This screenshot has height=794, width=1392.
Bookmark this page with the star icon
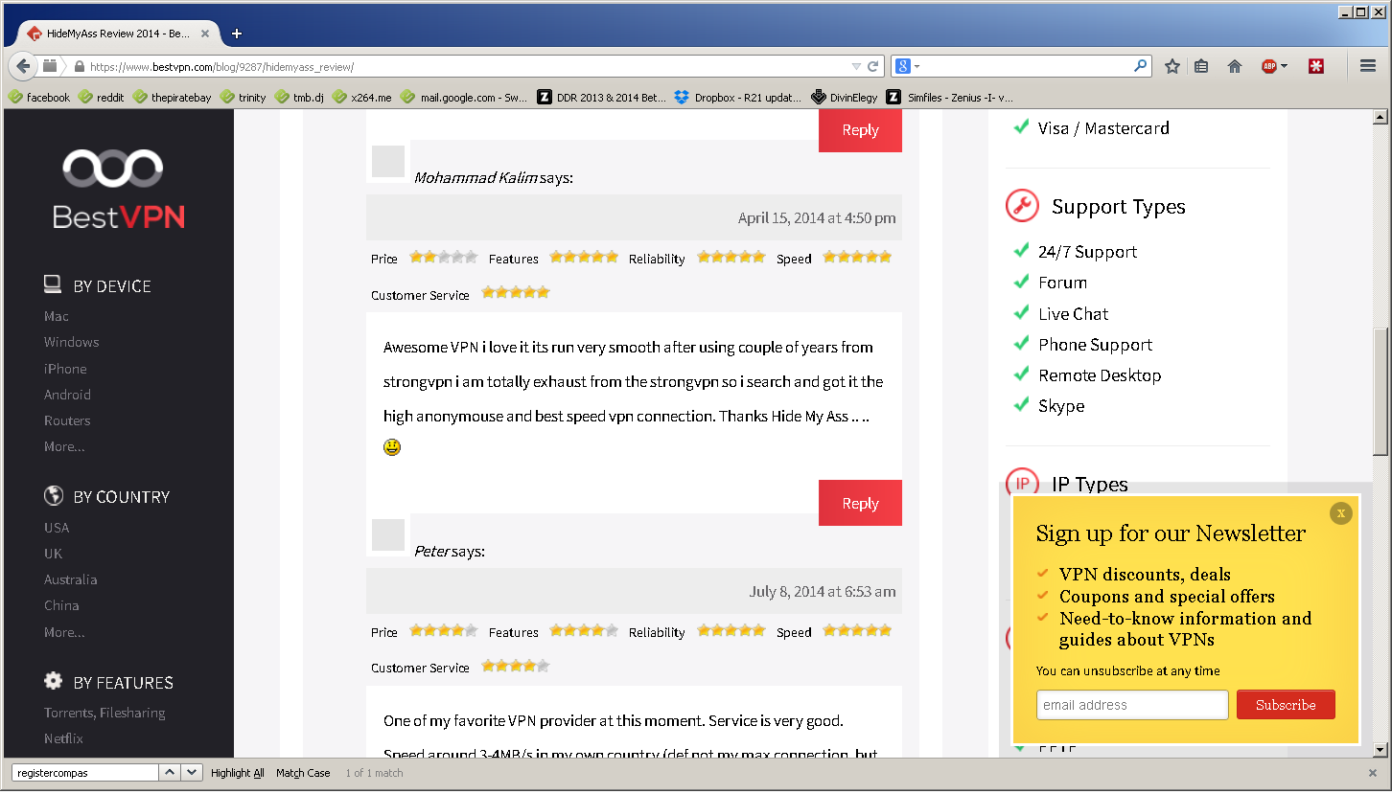1172,66
